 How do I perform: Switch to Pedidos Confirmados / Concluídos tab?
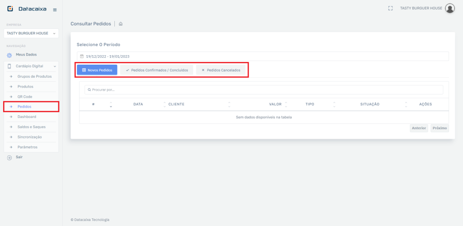[156, 70]
